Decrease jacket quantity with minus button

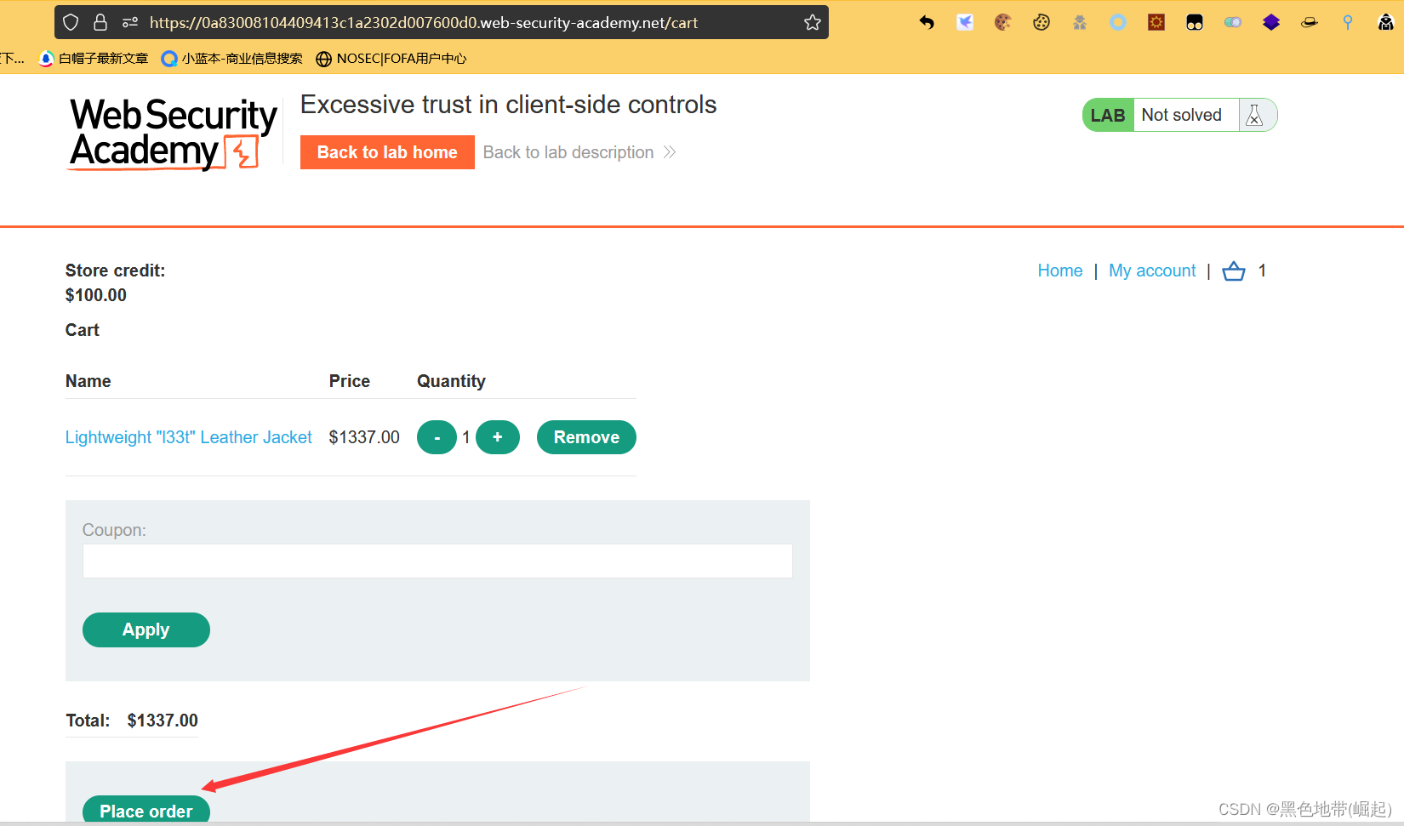(x=437, y=437)
